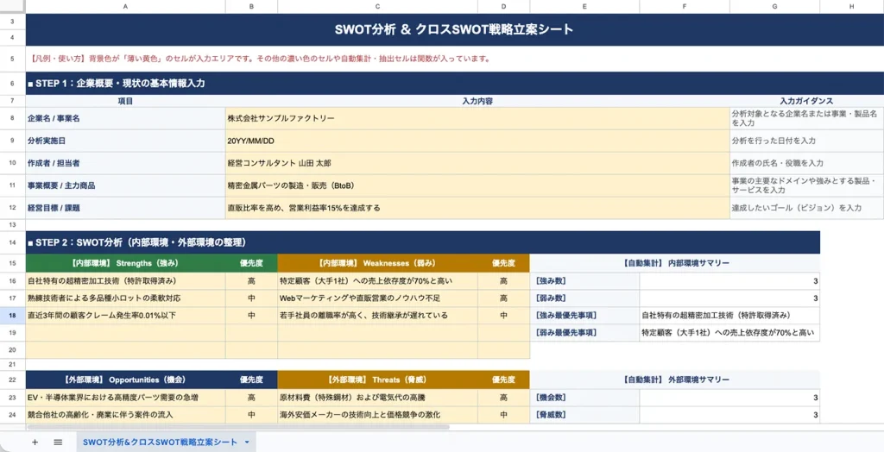Select the 事業概要 / 主力商品 label cell
Image resolution: width=884 pixels, height=452 pixels.
(x=126, y=185)
